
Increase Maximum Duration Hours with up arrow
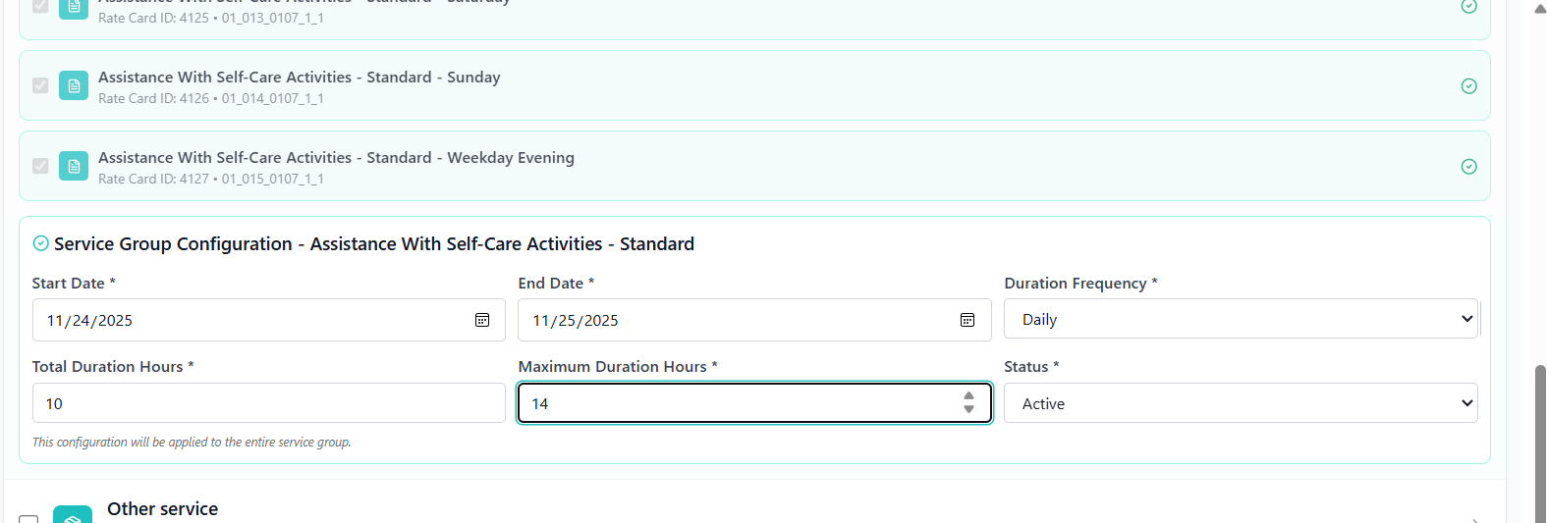[x=969, y=396]
